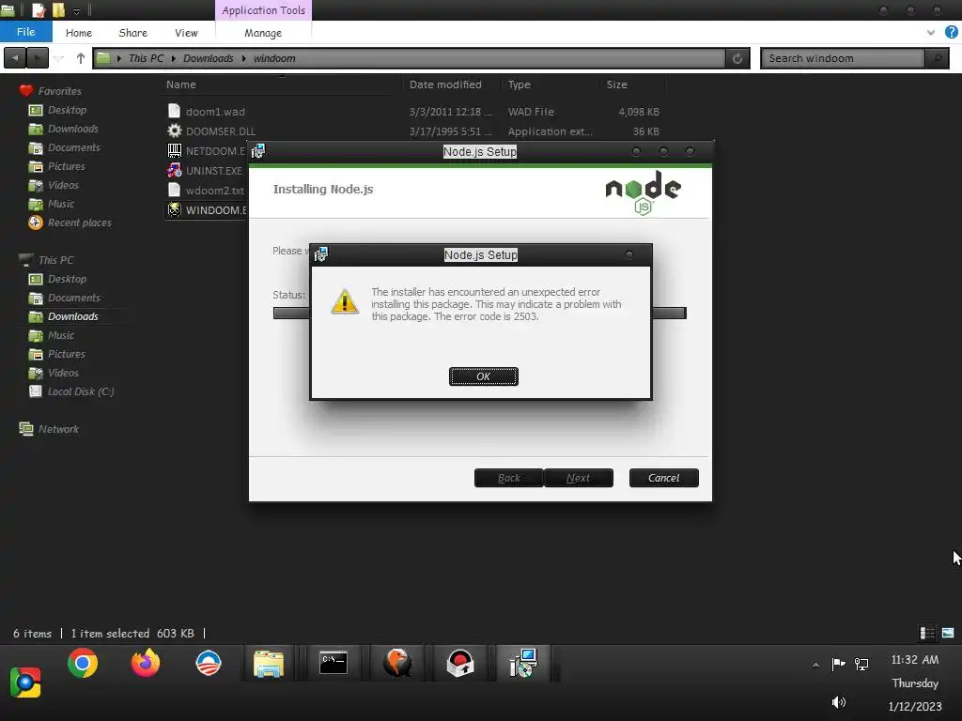
Task: Click the search magnifier icon
Action: coord(937,58)
